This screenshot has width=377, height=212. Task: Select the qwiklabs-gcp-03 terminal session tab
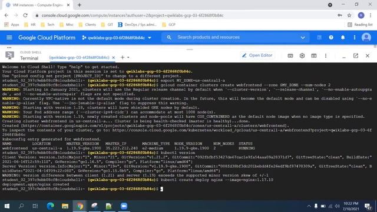[79, 58]
